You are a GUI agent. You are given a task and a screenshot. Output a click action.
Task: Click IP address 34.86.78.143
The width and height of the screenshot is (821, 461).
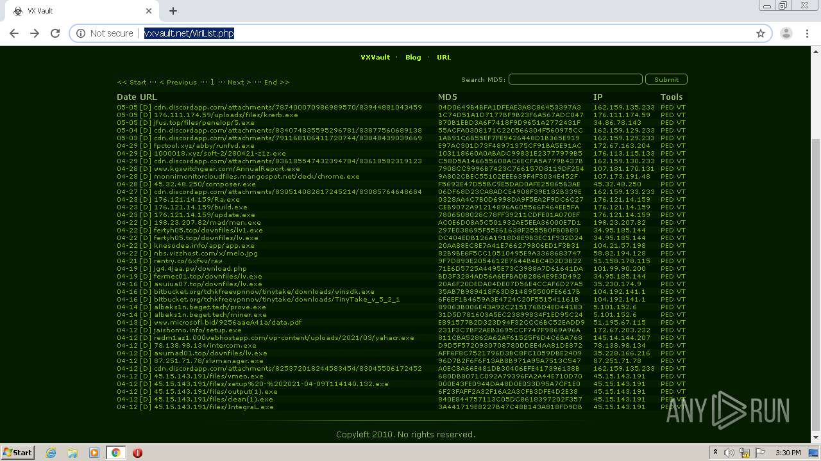click(617, 123)
